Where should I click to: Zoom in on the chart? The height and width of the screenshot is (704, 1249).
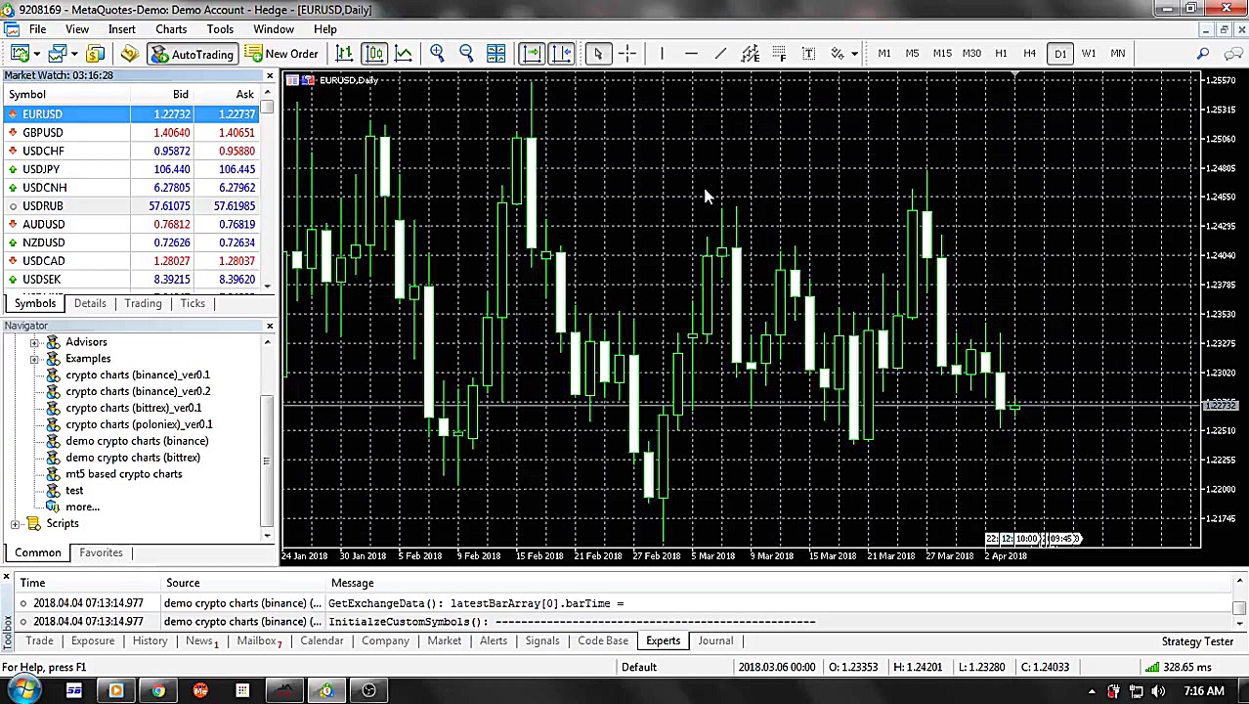[437, 54]
